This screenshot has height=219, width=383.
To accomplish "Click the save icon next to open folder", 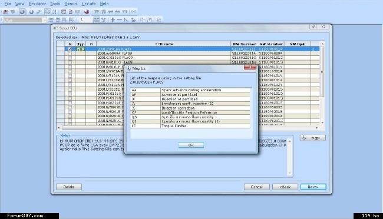I will 13,12.
